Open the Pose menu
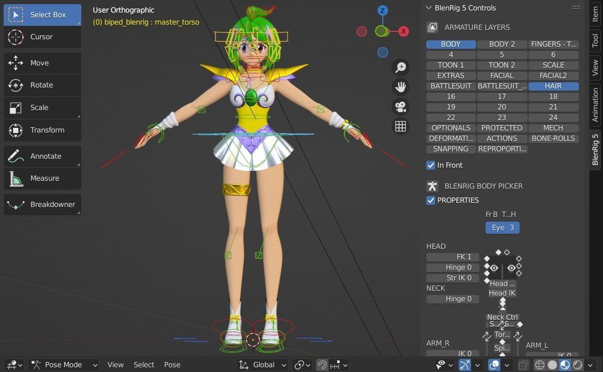The width and height of the screenshot is (603, 372). [173, 365]
